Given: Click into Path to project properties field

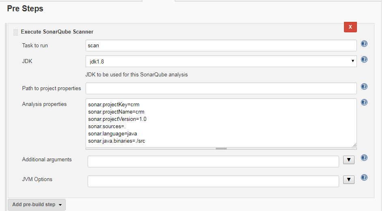Looking at the screenshot, I should 221,88.
